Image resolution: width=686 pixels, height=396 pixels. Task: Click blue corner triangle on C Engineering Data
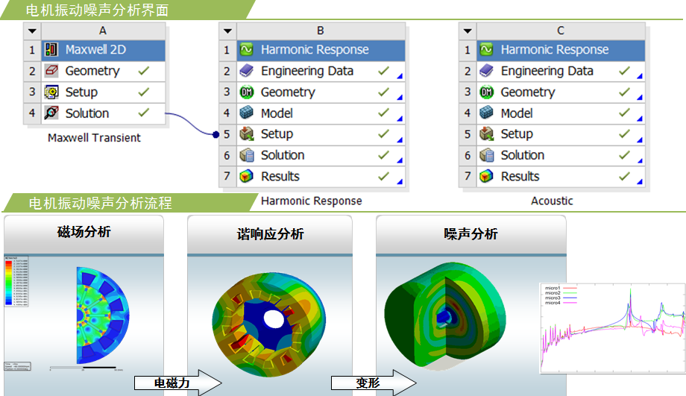pyautogui.click(x=640, y=77)
